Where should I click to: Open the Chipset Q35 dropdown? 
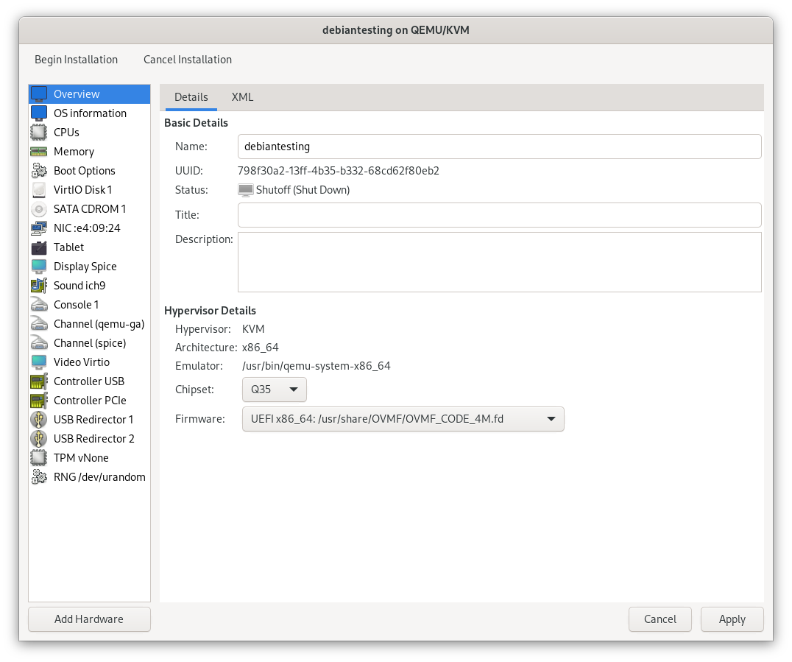[x=274, y=390]
